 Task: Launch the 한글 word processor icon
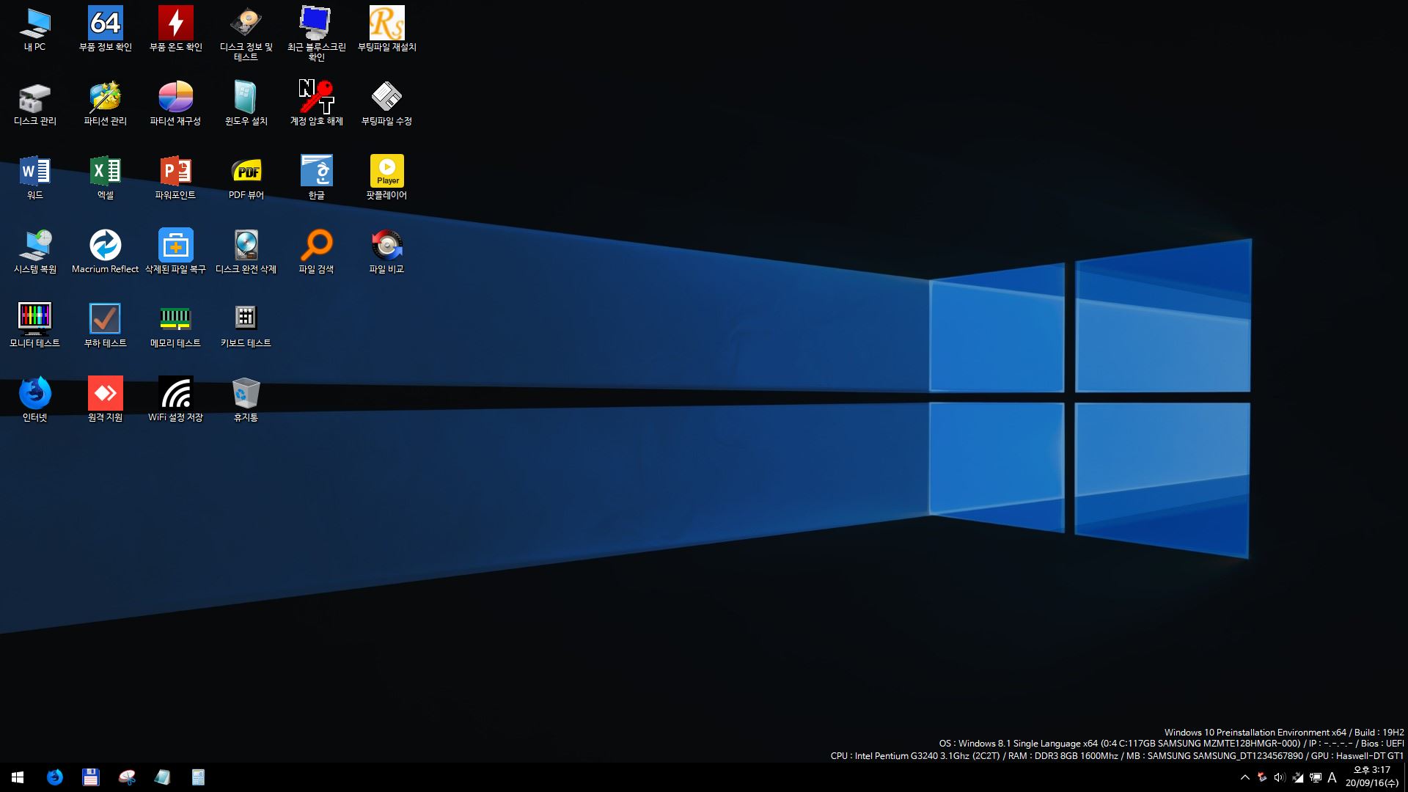coord(317,177)
